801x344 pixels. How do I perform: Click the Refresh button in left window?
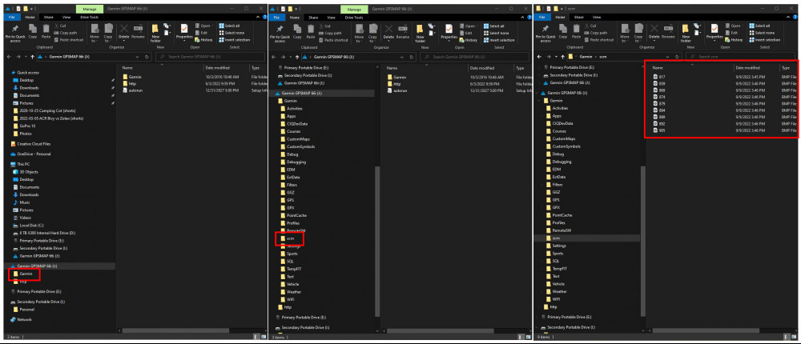(x=147, y=57)
